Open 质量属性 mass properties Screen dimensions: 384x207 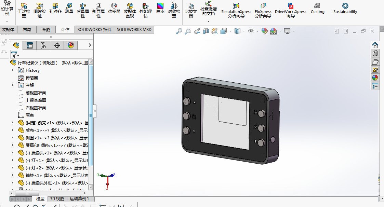tap(83, 10)
